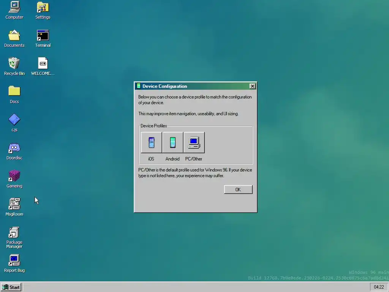Viewport: 389px width, 292px height.
Task: Click the 'PC/Other is the default profile' note
Action: coord(195,173)
